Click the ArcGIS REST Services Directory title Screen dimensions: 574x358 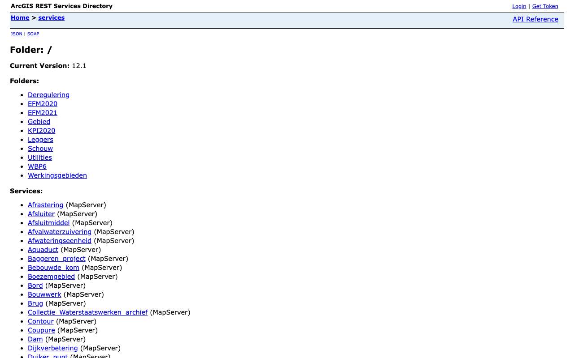pos(61,6)
